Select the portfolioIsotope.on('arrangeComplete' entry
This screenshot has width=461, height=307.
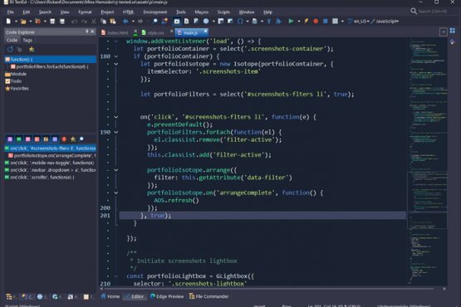(x=51, y=155)
